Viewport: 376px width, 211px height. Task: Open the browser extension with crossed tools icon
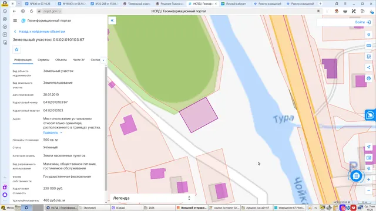click(x=354, y=11)
